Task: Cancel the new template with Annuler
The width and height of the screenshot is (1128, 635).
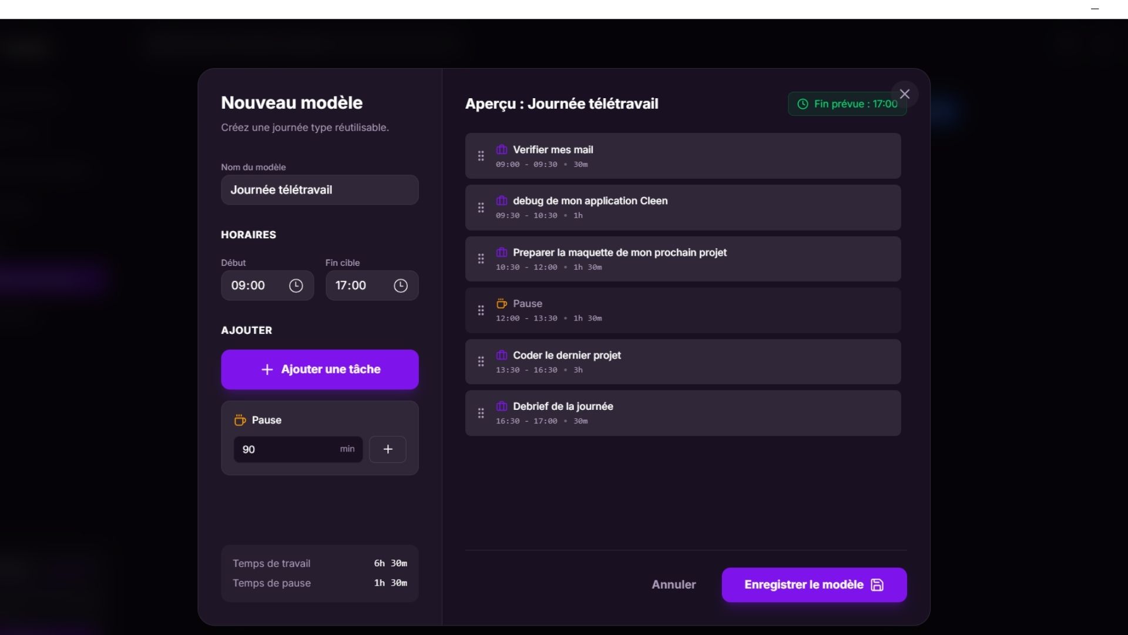Action: tap(673, 584)
